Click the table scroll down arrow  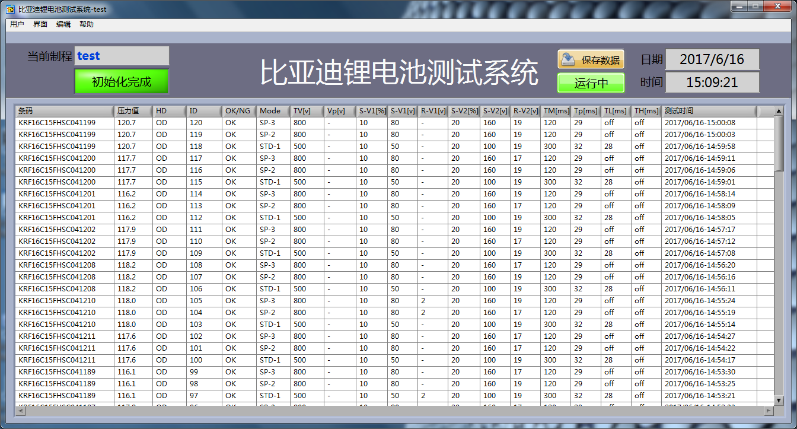779,400
